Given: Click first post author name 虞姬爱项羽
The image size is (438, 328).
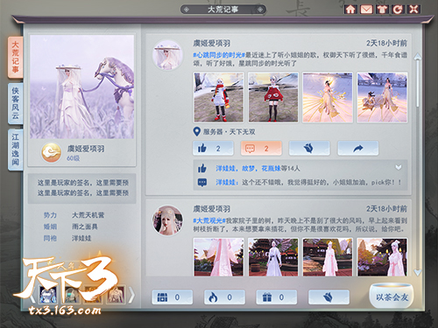Looking at the screenshot, I should click(211, 43).
